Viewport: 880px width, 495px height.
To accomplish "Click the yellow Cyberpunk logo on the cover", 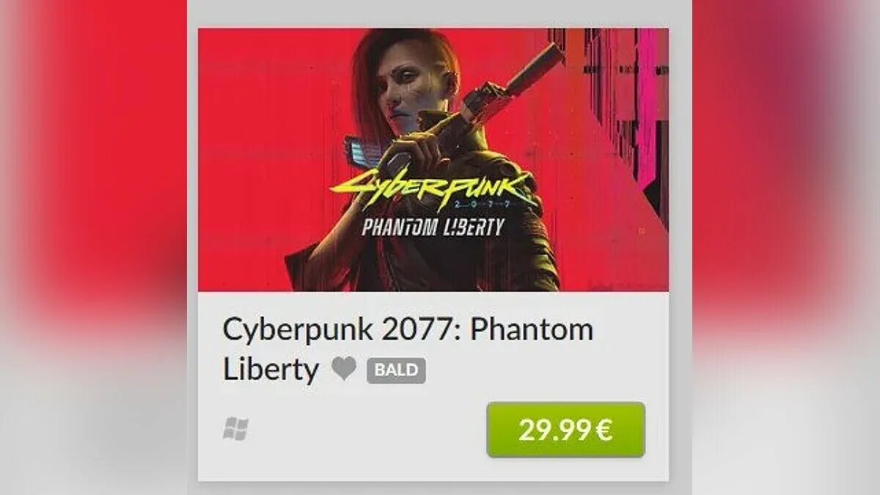I will (433, 187).
